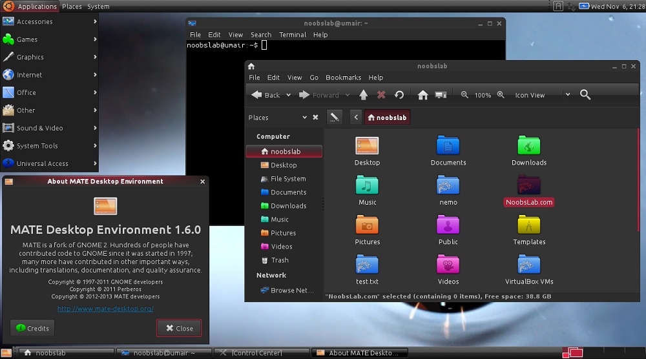
Task: Expand the Accessories submenu
Action: pos(50,21)
